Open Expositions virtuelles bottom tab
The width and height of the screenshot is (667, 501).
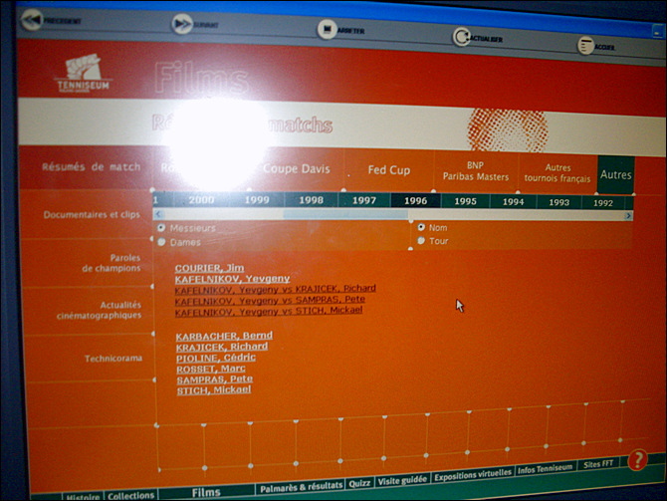tap(473, 475)
